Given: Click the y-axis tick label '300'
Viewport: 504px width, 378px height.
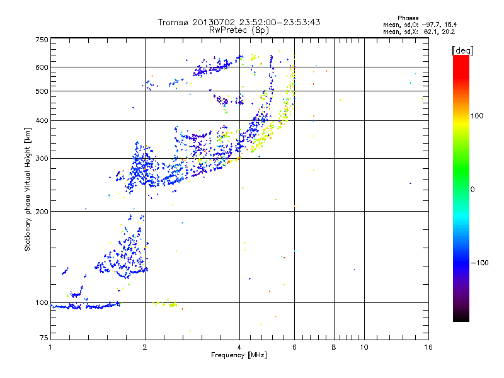Looking at the screenshot, I should [42, 158].
